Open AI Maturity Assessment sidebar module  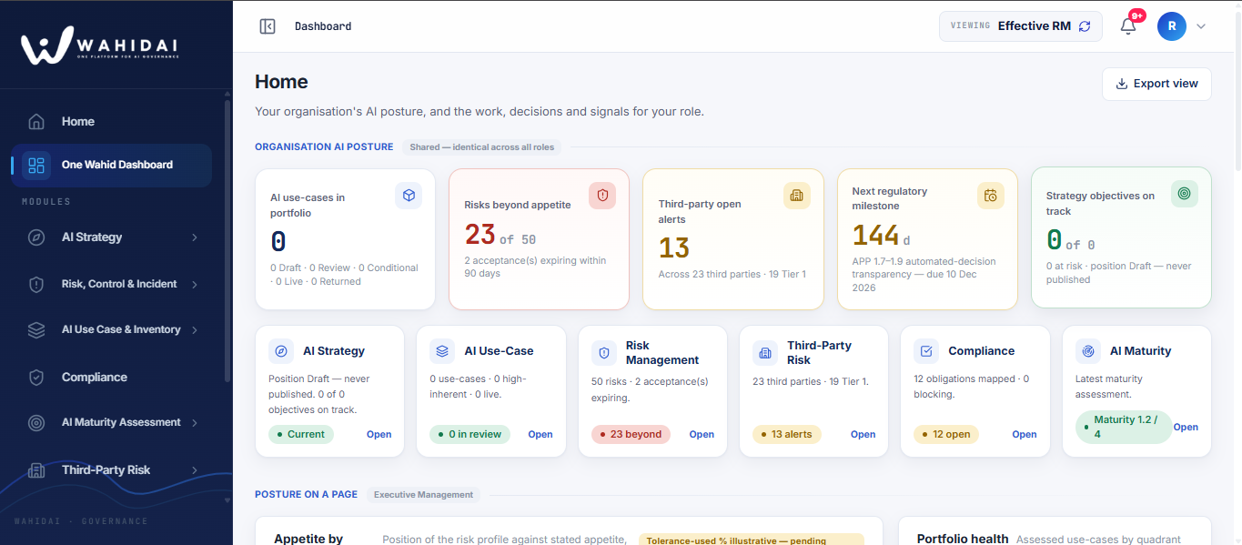pyautogui.click(x=111, y=423)
